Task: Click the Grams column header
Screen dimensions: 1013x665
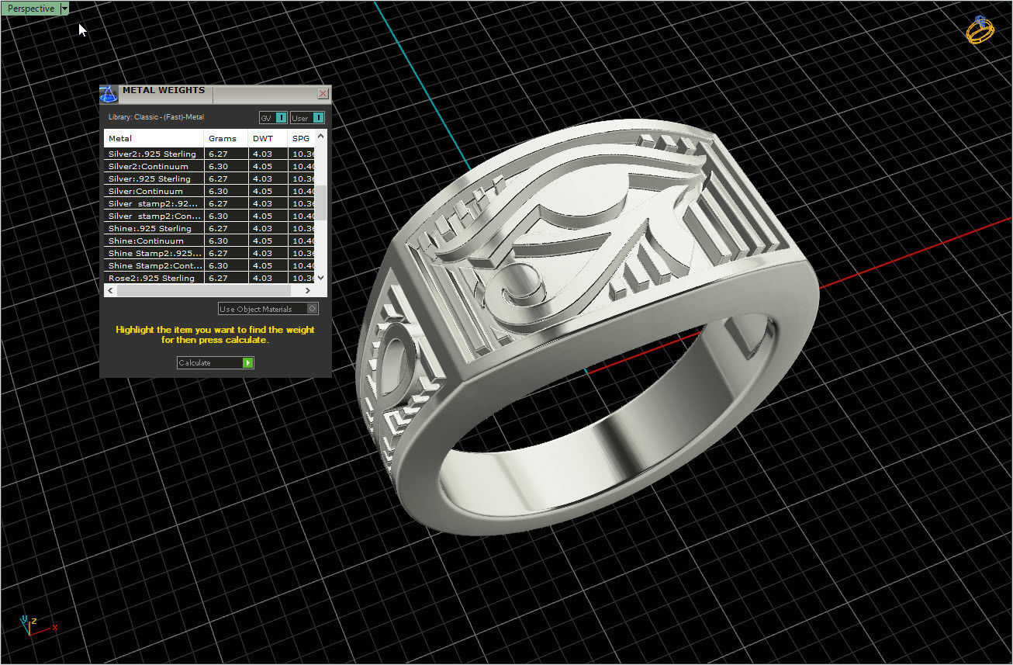Action: pos(226,138)
